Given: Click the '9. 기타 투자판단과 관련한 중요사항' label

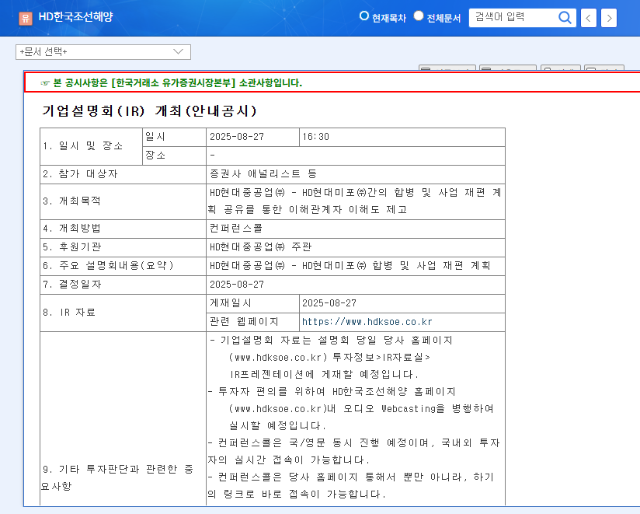Looking at the screenshot, I should (x=117, y=477).
